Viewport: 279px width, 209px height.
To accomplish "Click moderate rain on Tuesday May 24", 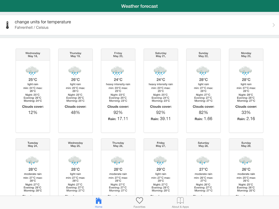I will [33, 174].
